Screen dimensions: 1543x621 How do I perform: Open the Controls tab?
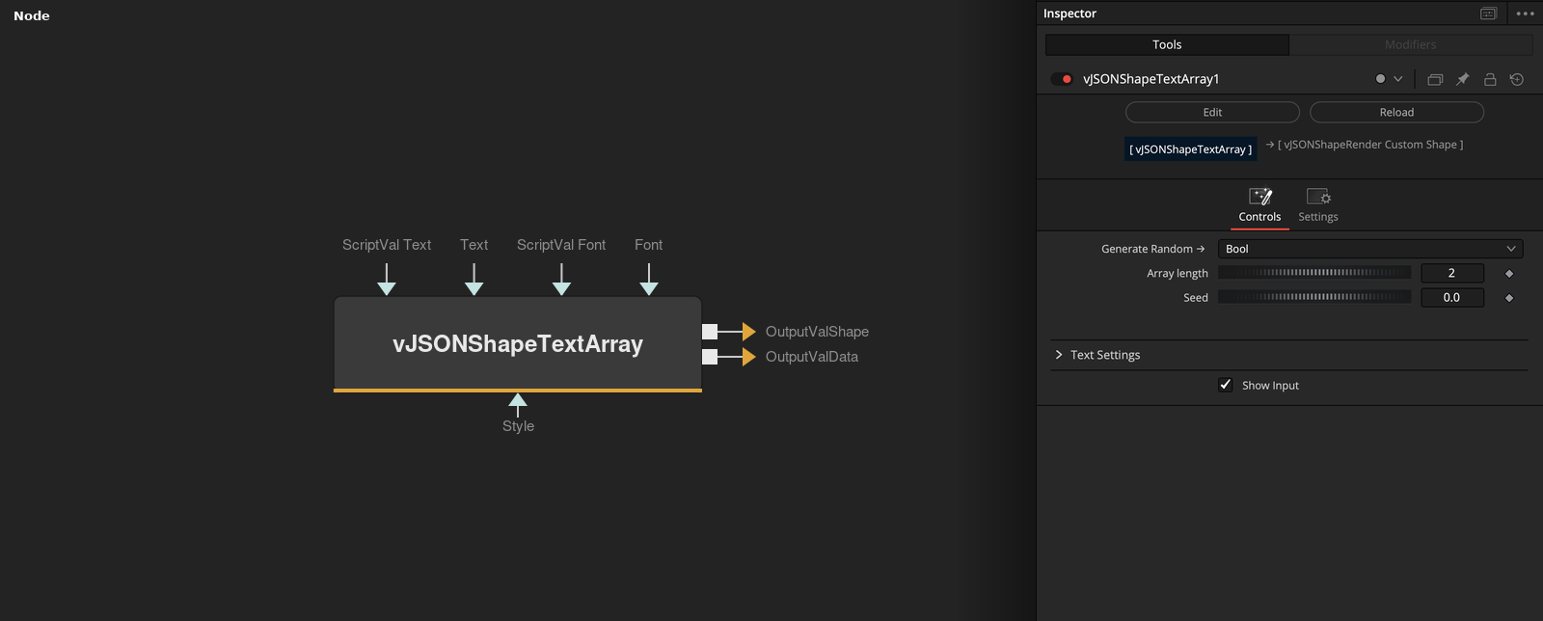coord(1259,205)
